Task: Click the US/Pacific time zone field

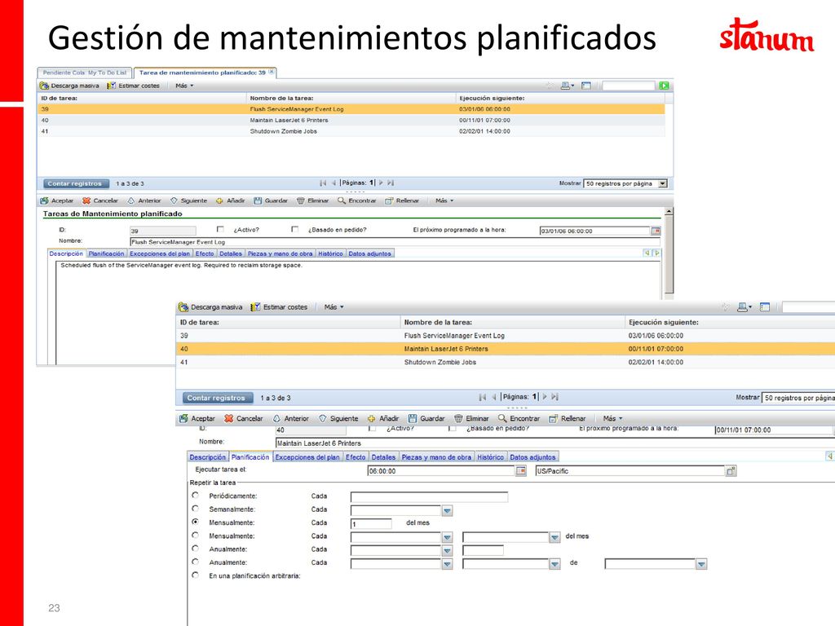Action: pyautogui.click(x=631, y=471)
